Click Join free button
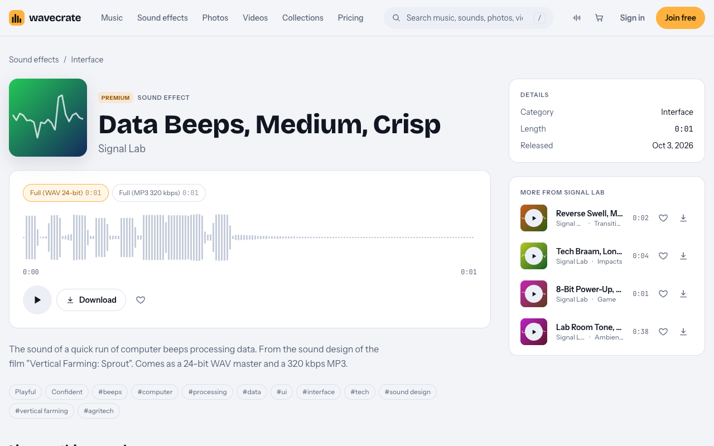Screen dimensions: 714x446 [681, 18]
